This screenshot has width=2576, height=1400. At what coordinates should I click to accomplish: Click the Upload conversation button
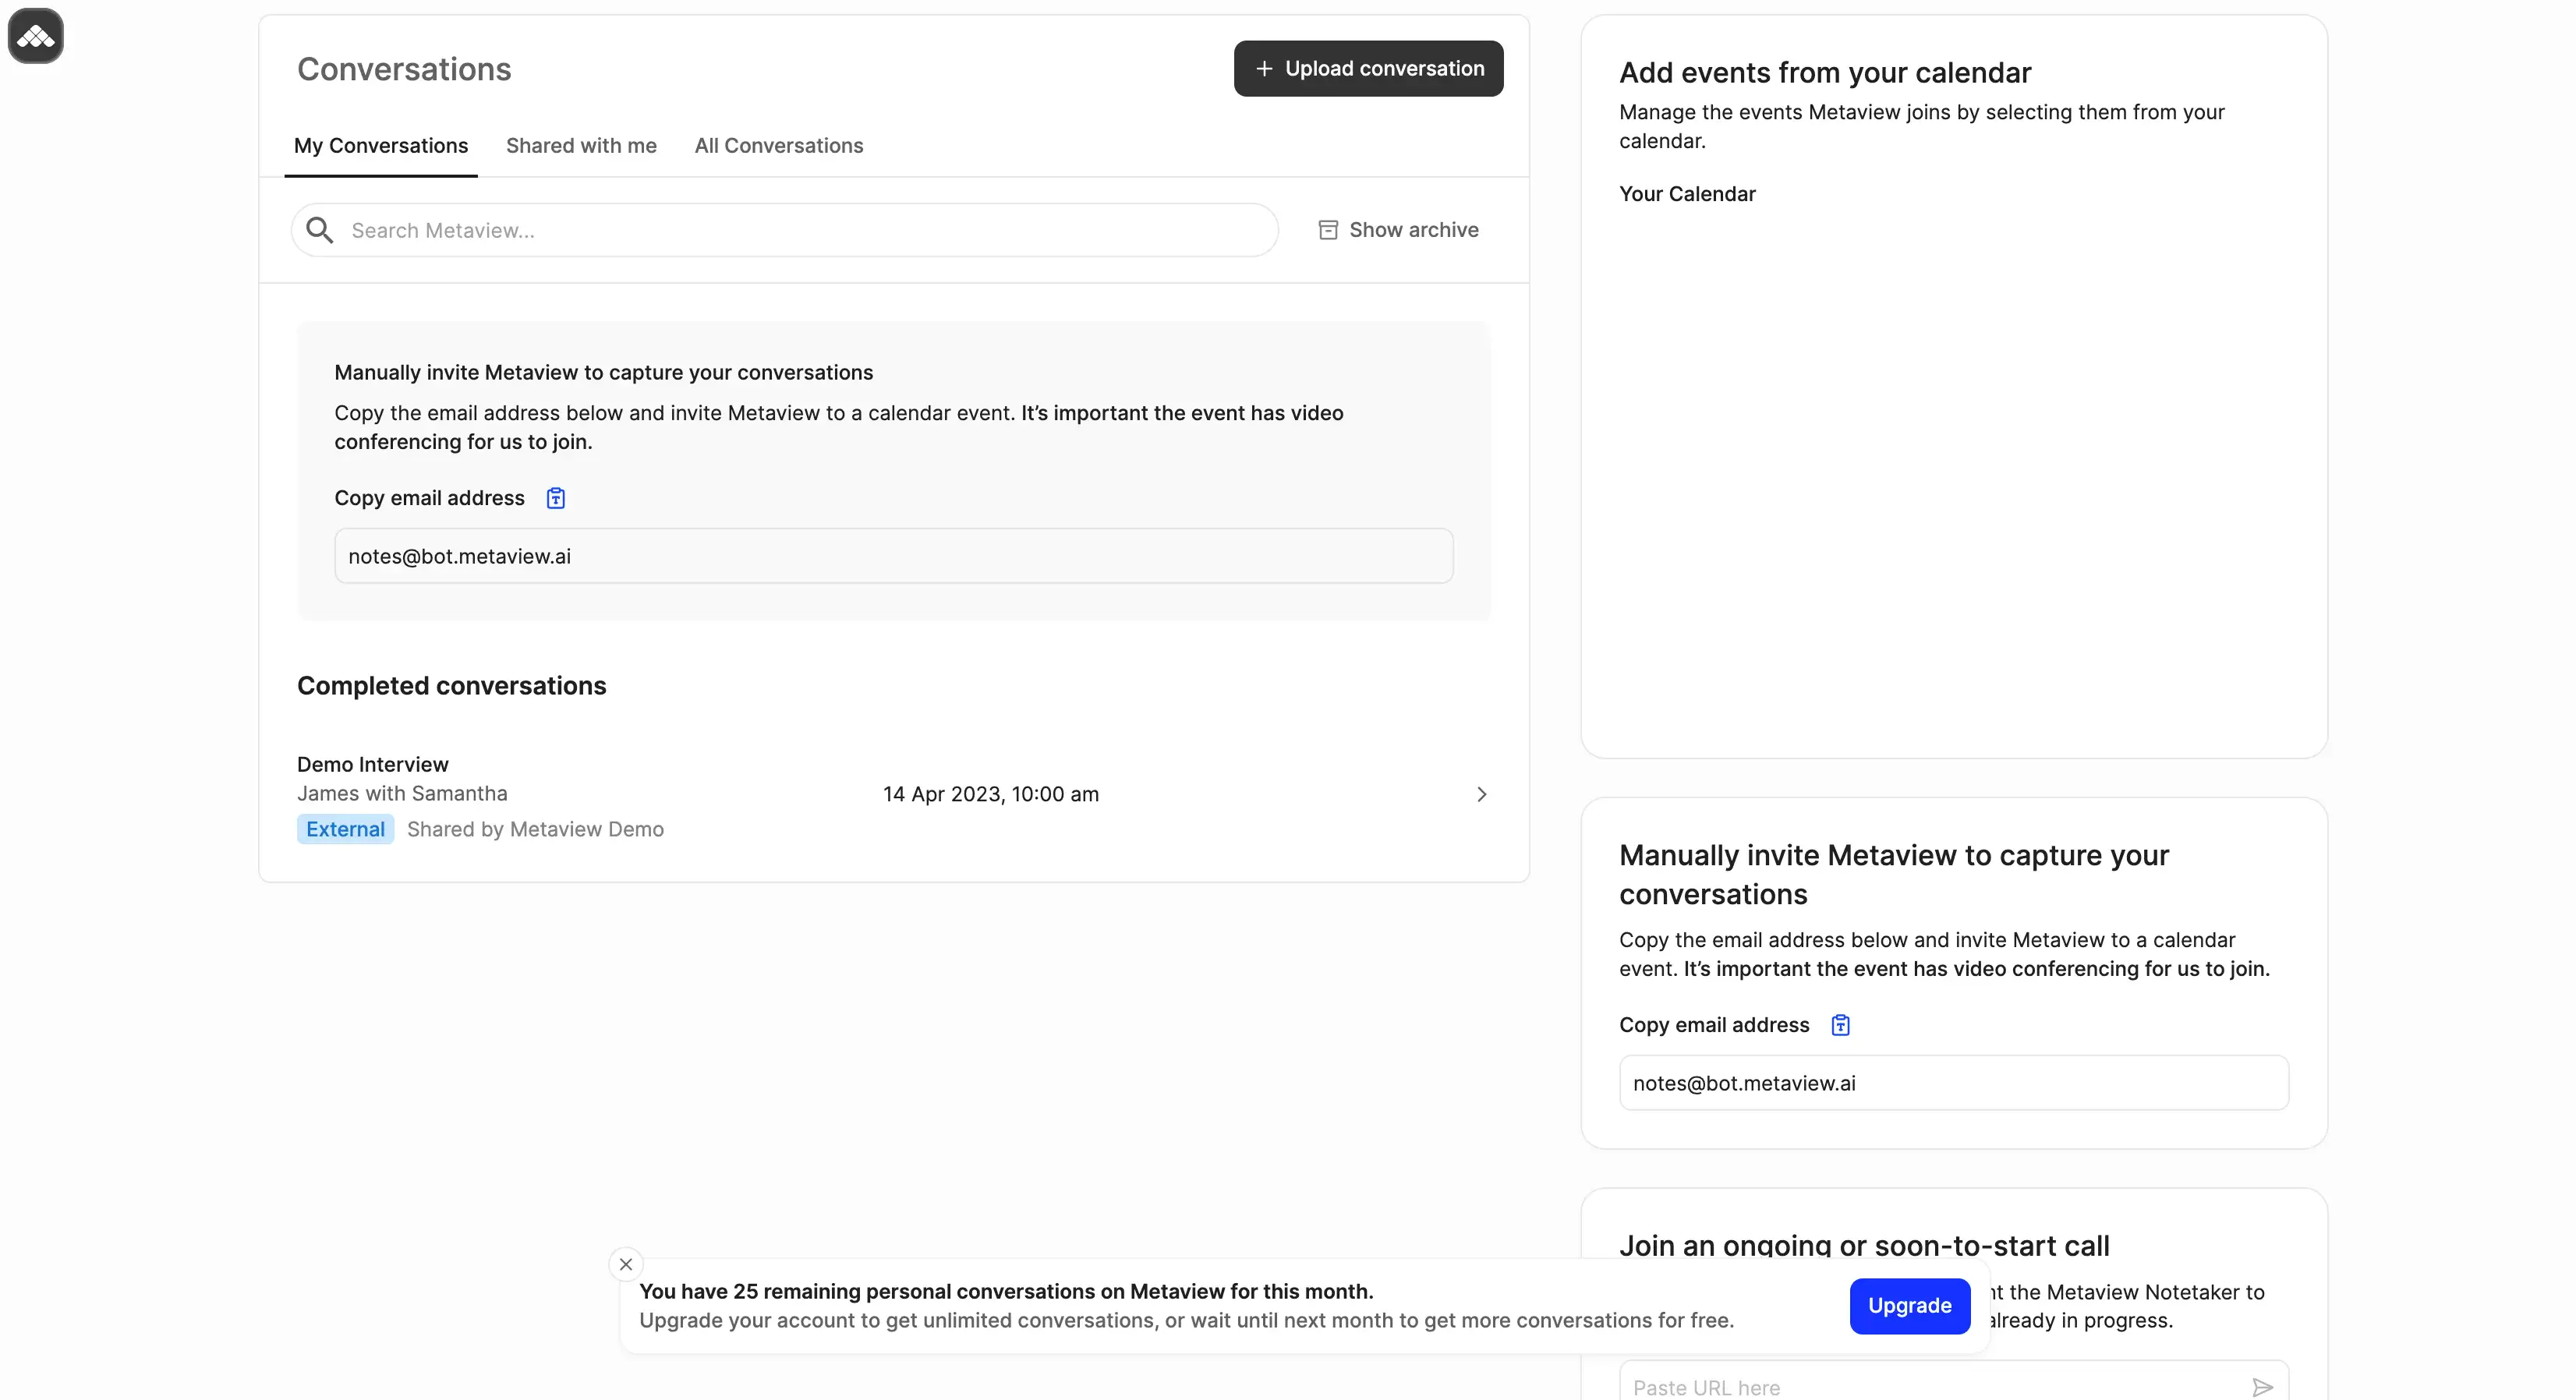click(x=1384, y=69)
